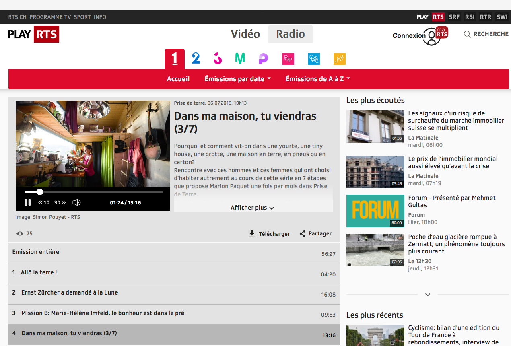The width and height of the screenshot is (511, 346).
Task: Open the Forum programme thumbnail
Action: coord(375,211)
